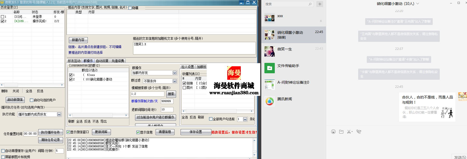Click 对当前选中用户进行群操作 button

[x=156, y=117]
